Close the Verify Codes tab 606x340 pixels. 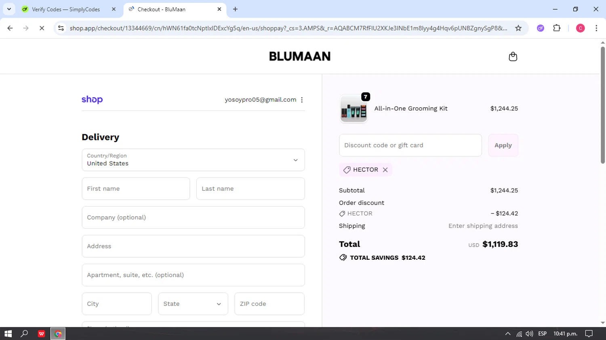pos(114,9)
